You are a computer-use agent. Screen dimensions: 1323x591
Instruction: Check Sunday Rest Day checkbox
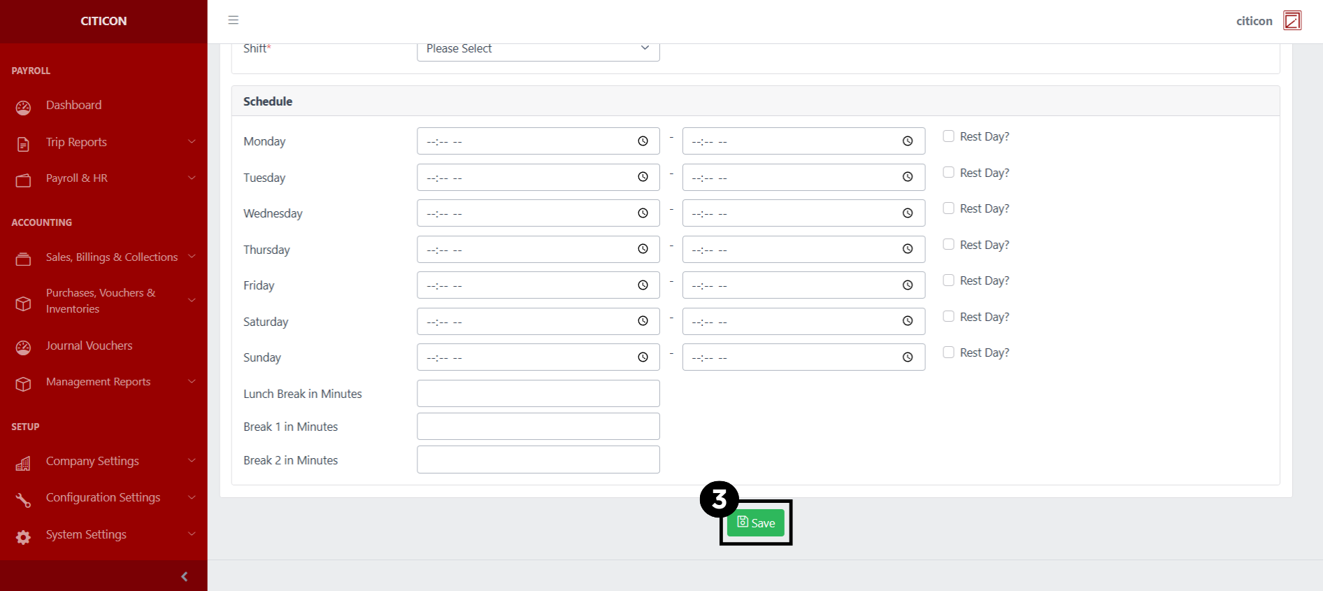point(948,353)
